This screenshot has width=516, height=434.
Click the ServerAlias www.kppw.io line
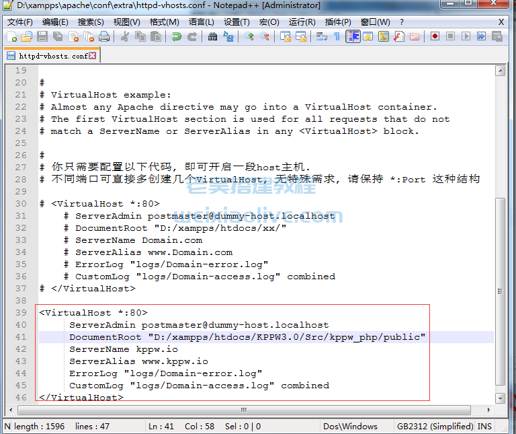(x=138, y=361)
